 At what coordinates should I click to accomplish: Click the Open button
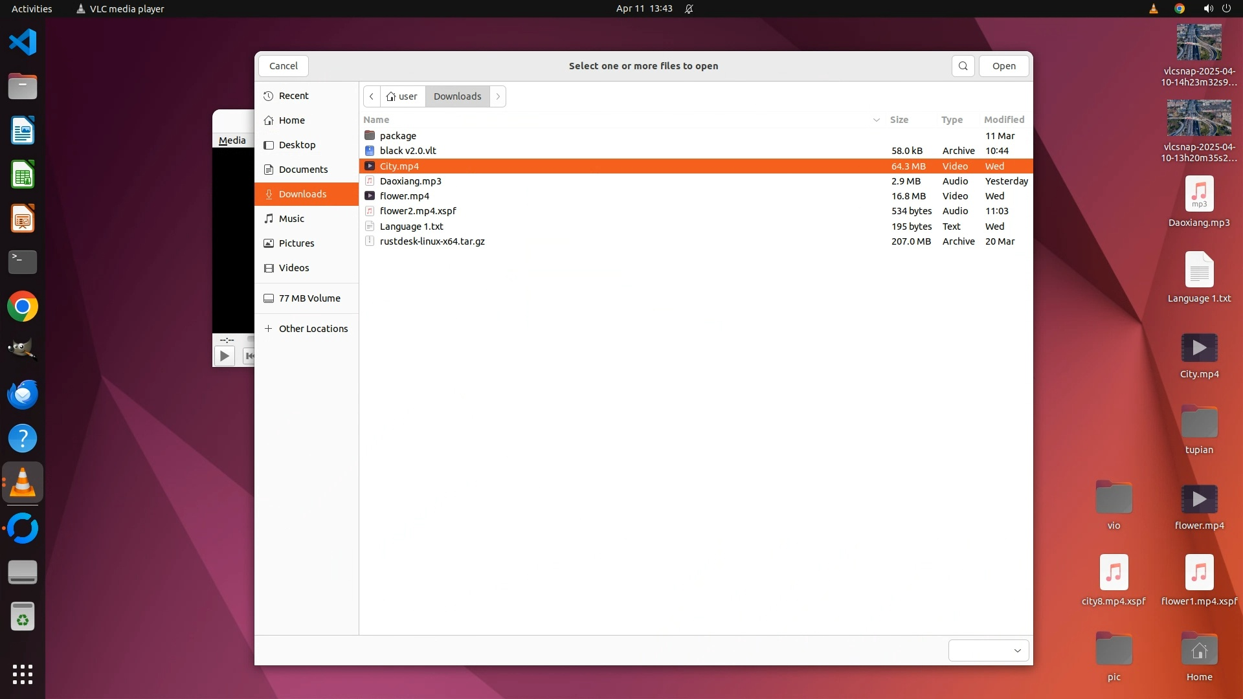[1003, 66]
